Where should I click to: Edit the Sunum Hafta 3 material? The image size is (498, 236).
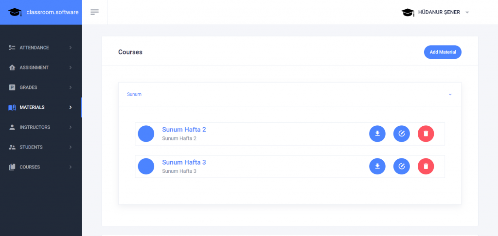click(x=402, y=167)
